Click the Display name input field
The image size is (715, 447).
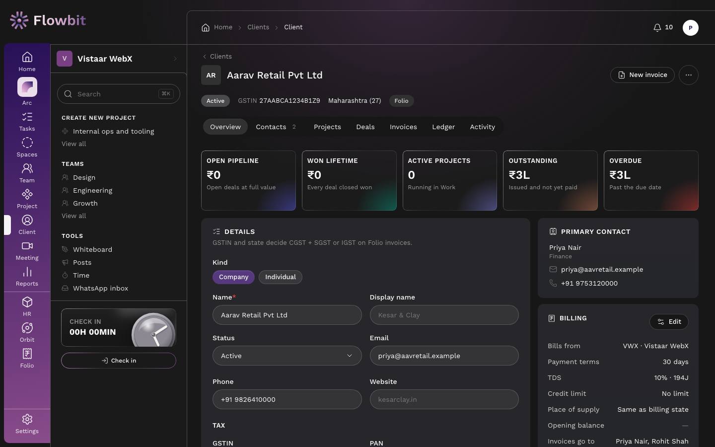[x=444, y=315]
